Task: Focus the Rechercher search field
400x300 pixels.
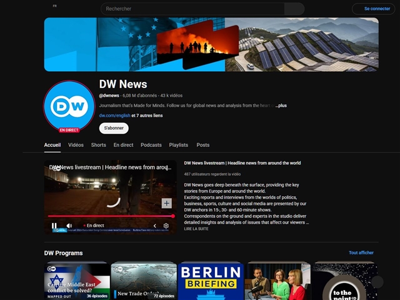Action: 192,9
